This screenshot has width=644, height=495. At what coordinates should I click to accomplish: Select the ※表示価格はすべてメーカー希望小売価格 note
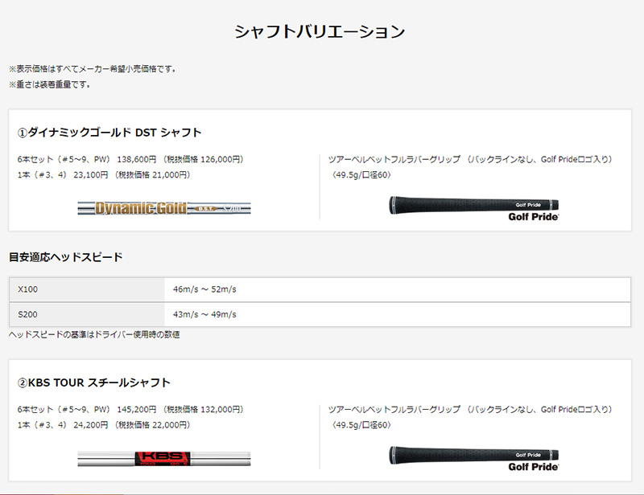[x=93, y=69]
